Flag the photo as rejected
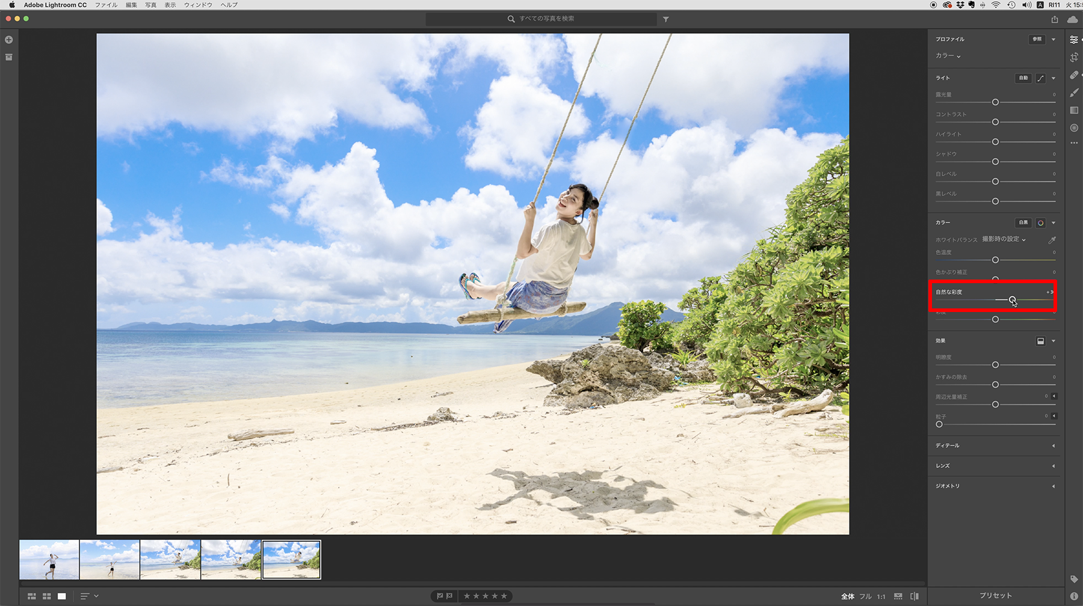 coord(449,596)
